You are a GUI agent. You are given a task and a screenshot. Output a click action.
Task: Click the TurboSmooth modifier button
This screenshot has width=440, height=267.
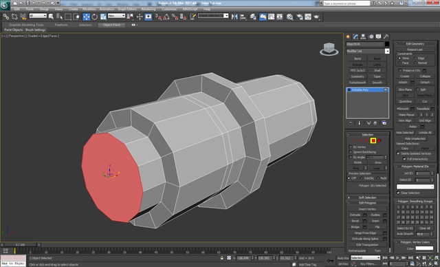pos(357,83)
